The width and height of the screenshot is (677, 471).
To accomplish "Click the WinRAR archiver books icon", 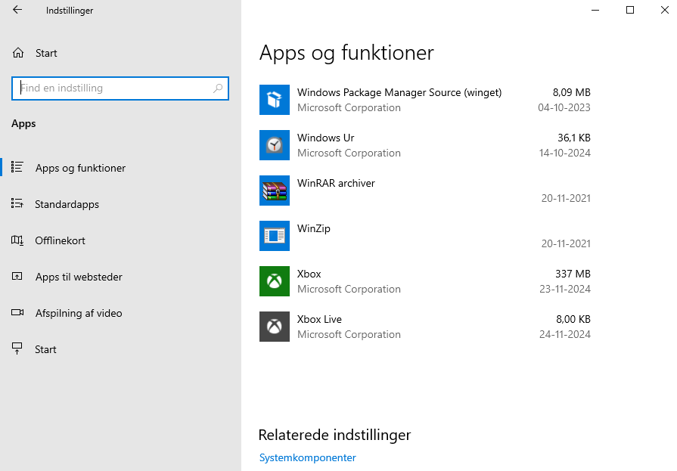I will [275, 191].
